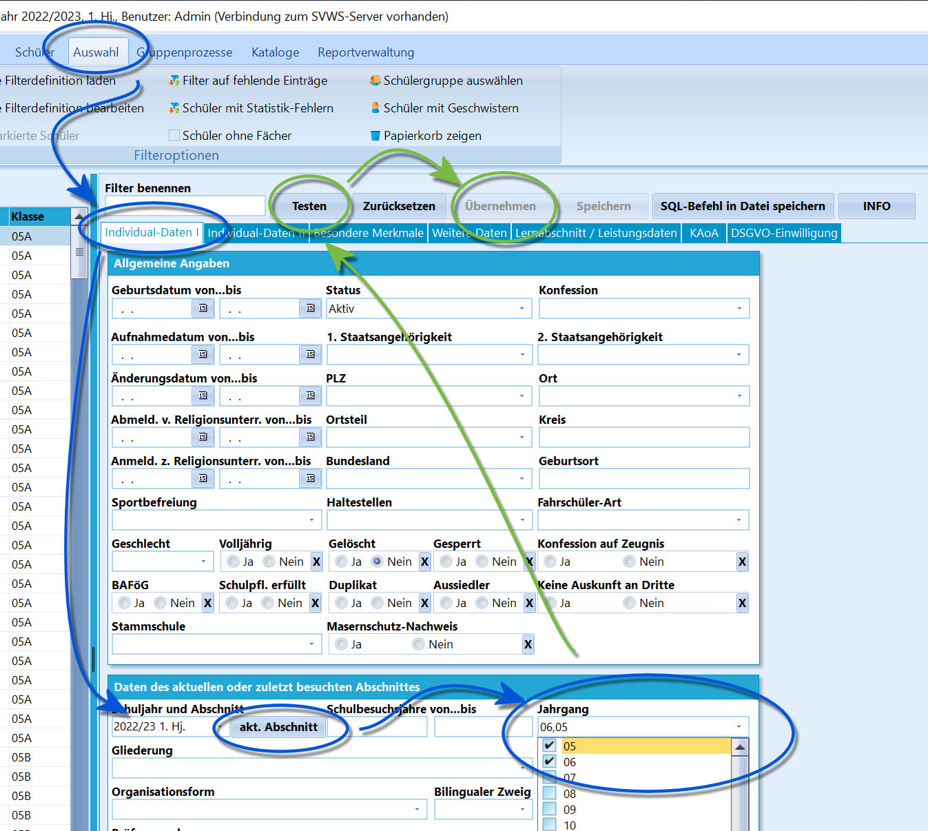Image resolution: width=928 pixels, height=831 pixels.
Task: Click the Klasse column header
Action: (39, 216)
